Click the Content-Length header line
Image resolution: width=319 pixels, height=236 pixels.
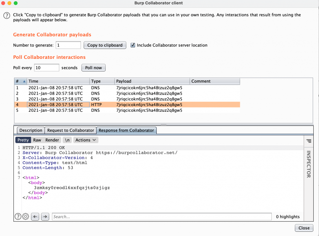click(48, 168)
